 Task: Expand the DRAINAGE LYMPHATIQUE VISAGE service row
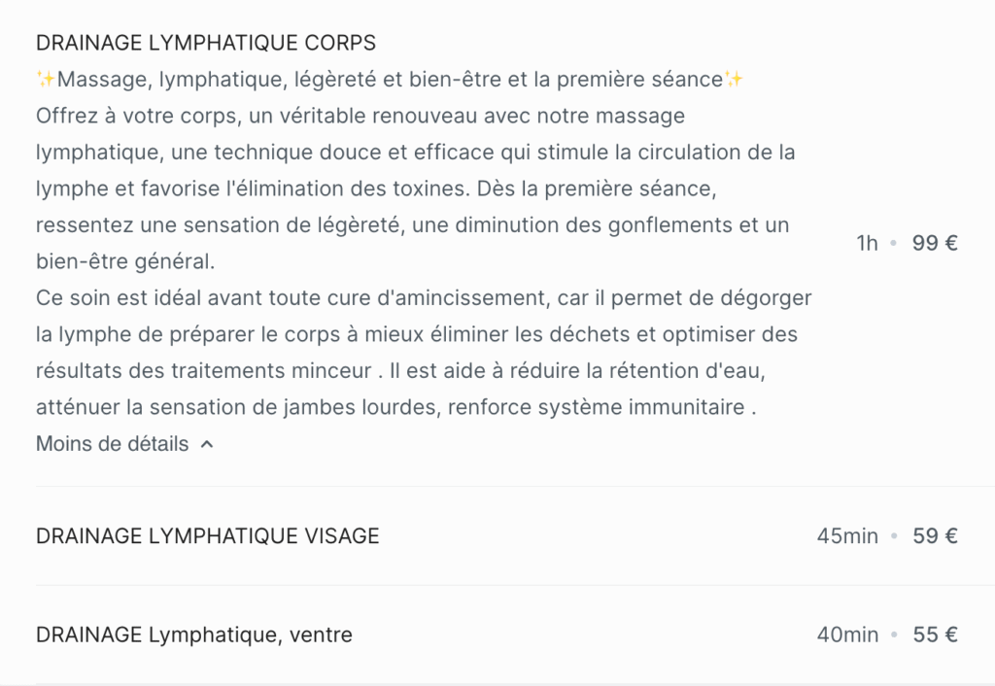[x=497, y=536]
